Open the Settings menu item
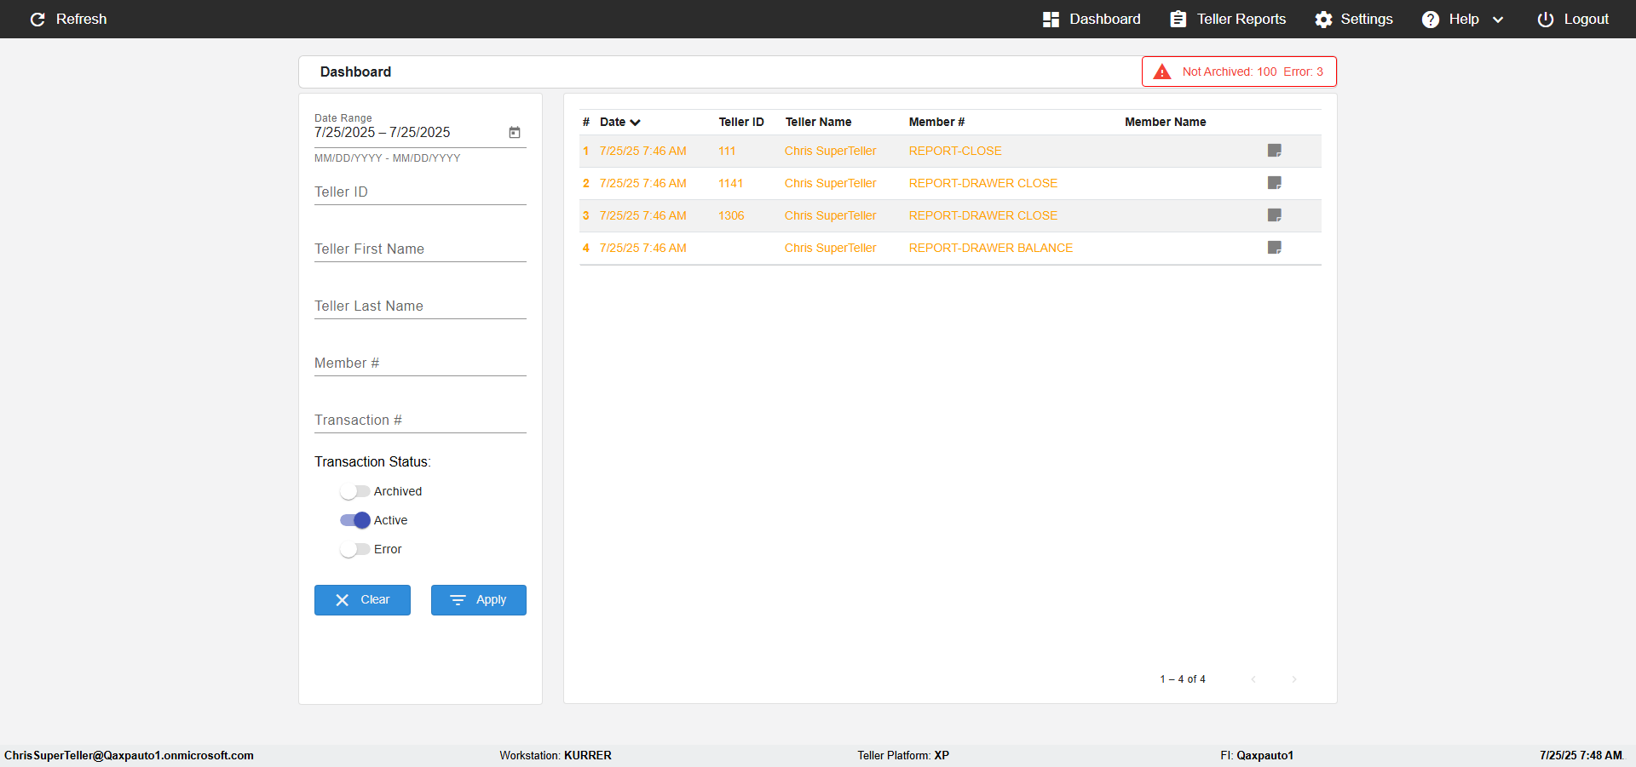Screen dimensions: 1636x767 pos(1354,19)
